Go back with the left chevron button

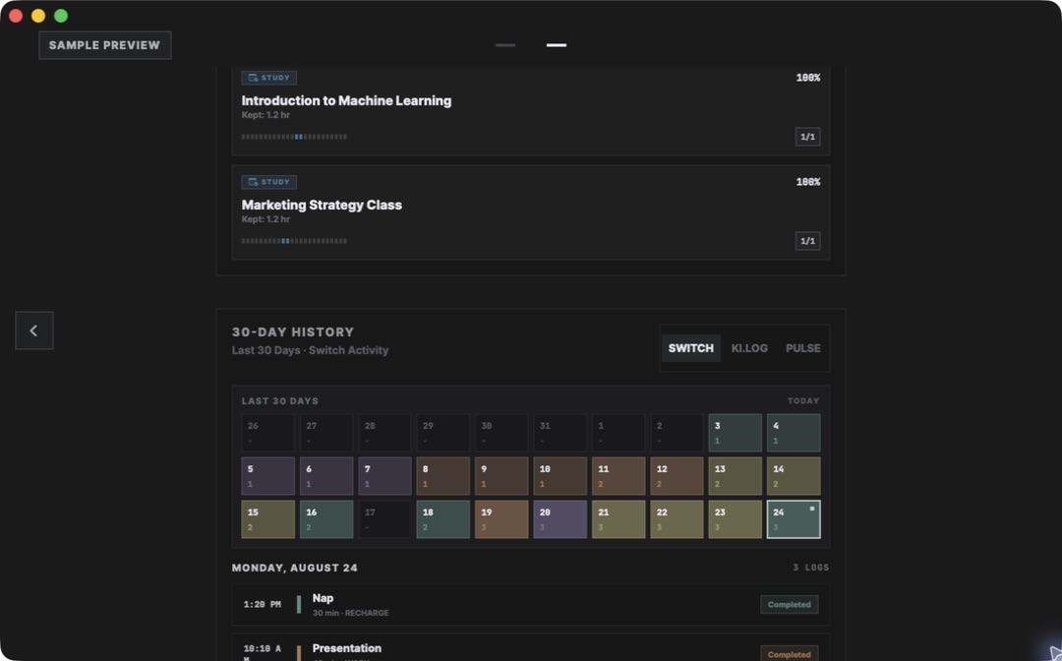33,330
